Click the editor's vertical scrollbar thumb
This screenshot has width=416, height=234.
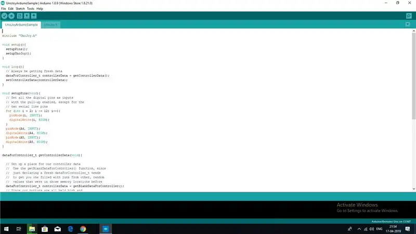413,76
